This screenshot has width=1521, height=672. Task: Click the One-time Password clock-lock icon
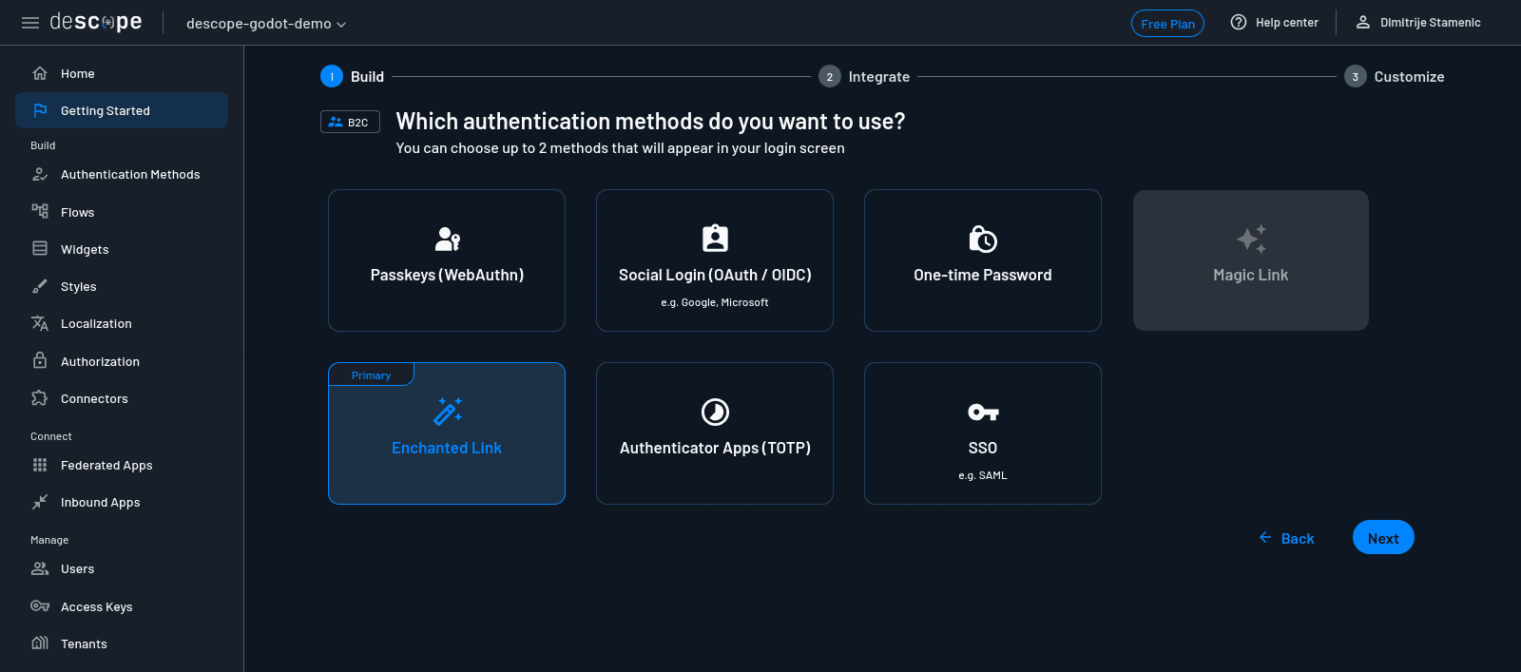coord(982,239)
